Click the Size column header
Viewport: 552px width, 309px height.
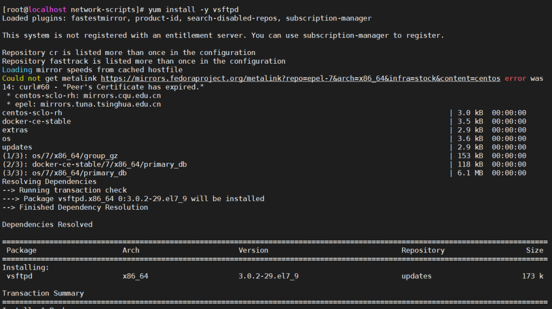tap(535, 250)
